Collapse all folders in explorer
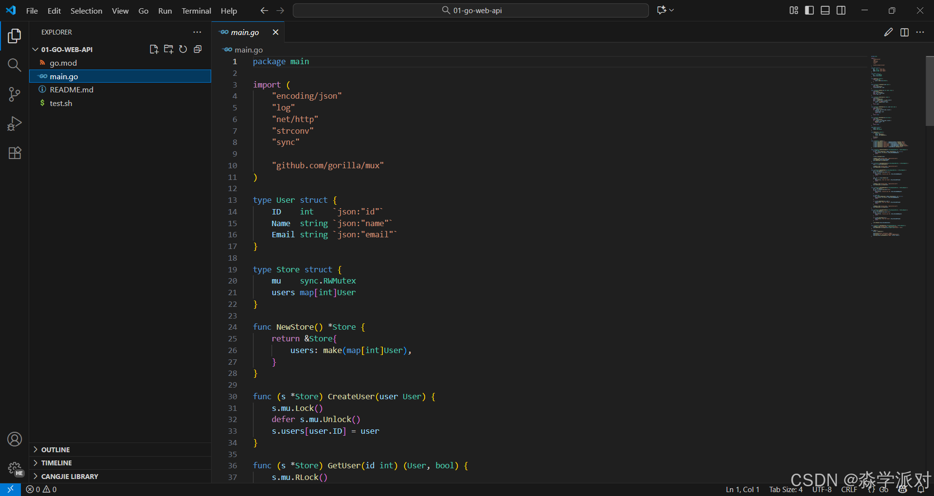Screen dimensions: 934x496 tap(198, 49)
